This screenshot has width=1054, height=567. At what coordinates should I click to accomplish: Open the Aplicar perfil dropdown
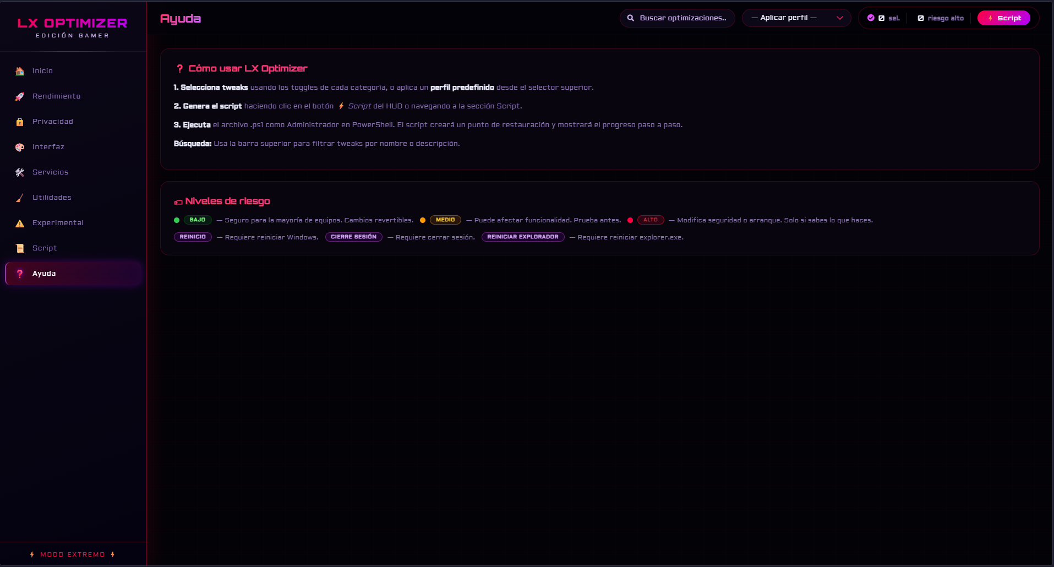[x=796, y=18]
